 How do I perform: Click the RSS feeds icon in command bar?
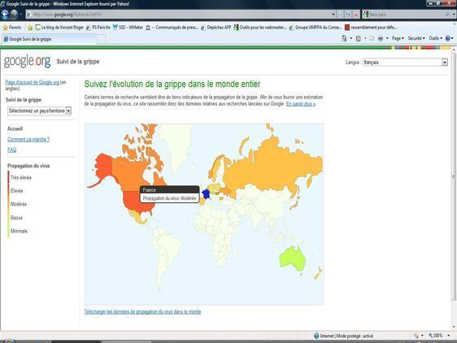click(x=359, y=38)
